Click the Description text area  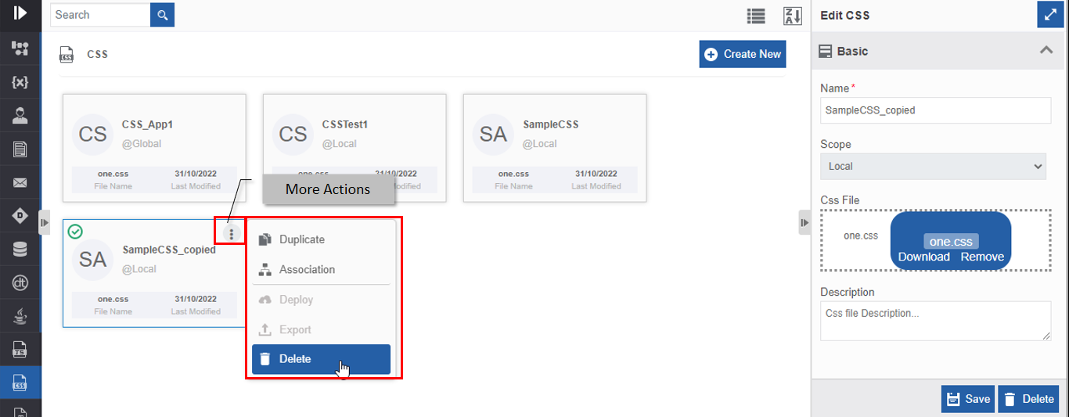935,321
